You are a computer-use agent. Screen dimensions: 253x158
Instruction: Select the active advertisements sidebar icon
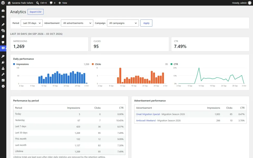tap(3, 48)
